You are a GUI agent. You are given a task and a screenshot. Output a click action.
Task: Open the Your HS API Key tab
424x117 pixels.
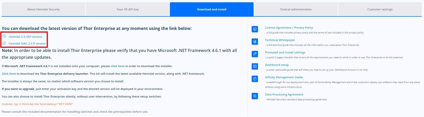128,9
